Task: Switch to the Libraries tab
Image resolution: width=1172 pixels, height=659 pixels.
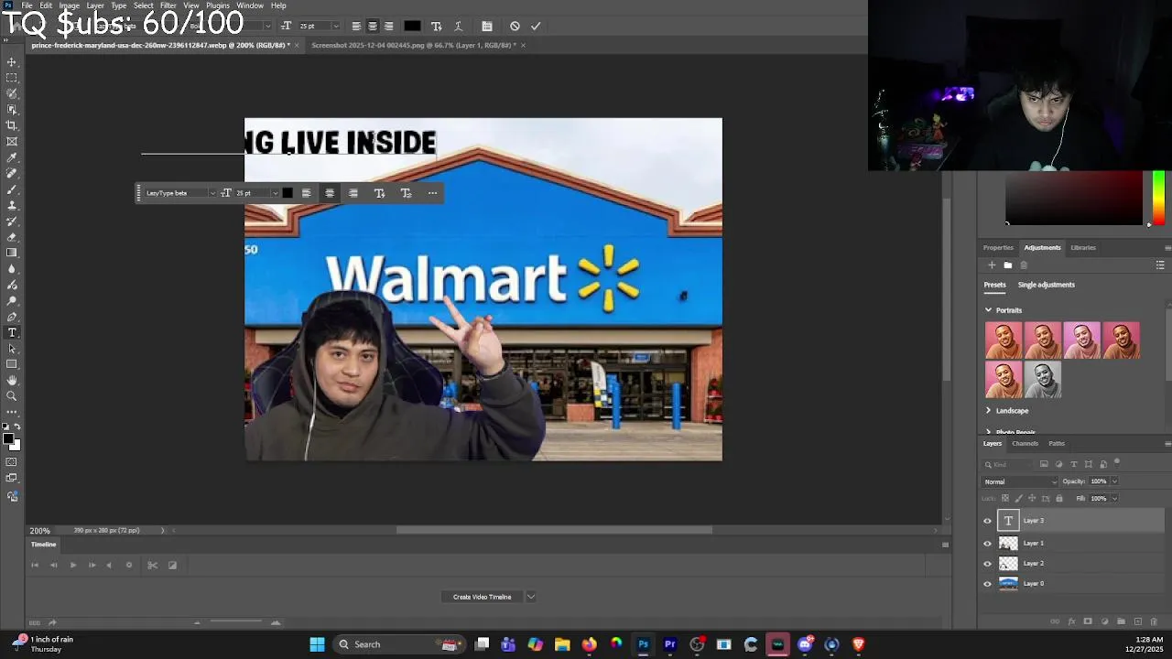Action: 1083,248
